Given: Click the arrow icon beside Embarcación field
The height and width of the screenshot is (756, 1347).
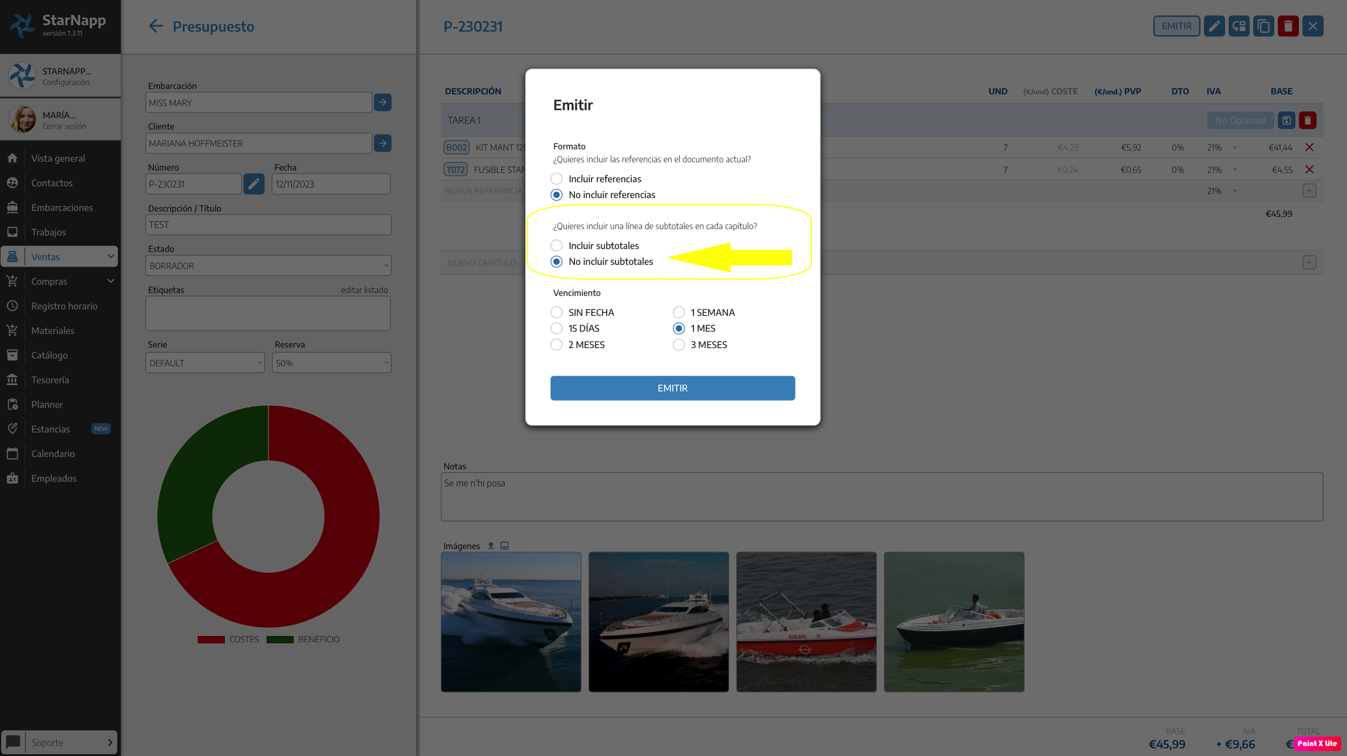Looking at the screenshot, I should (x=383, y=103).
